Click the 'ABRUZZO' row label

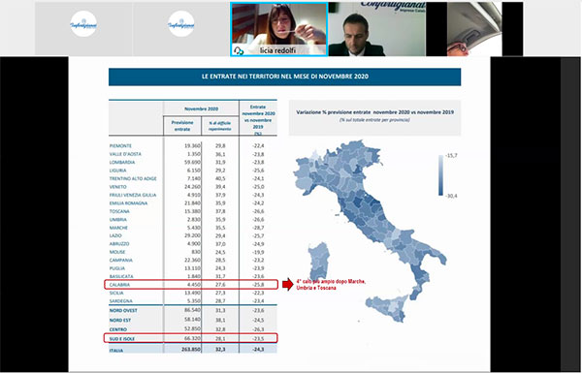click(x=119, y=244)
